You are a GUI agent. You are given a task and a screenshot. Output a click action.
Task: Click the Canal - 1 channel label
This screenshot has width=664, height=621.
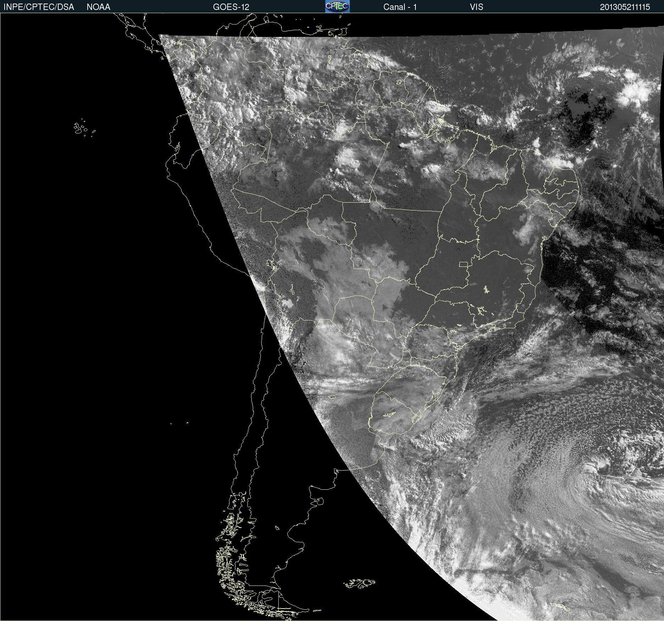pyautogui.click(x=400, y=7)
